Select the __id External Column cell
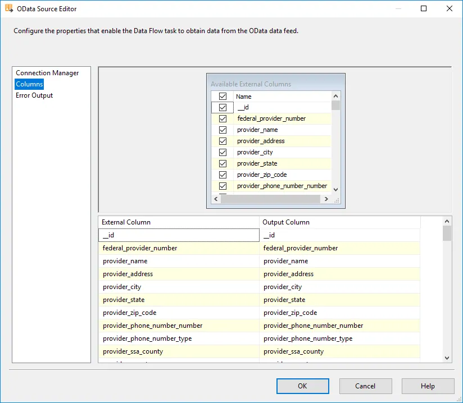This screenshot has width=463, height=403. coord(179,235)
